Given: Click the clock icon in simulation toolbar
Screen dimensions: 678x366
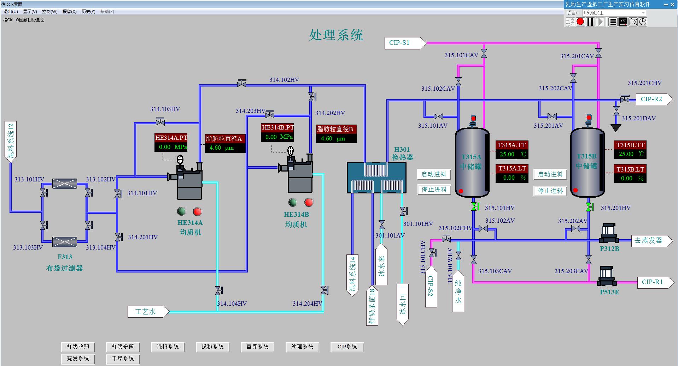Looking at the screenshot, I should click(x=643, y=22).
